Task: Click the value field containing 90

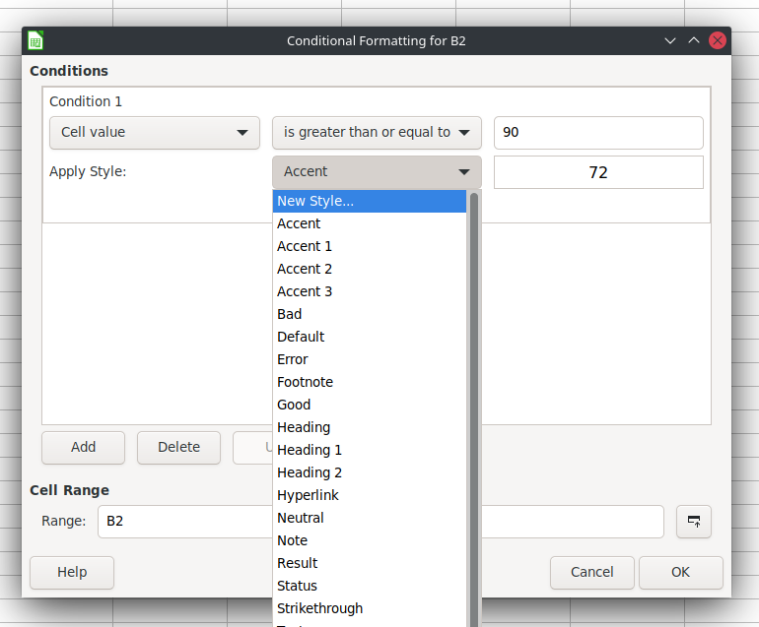Action: click(x=598, y=133)
